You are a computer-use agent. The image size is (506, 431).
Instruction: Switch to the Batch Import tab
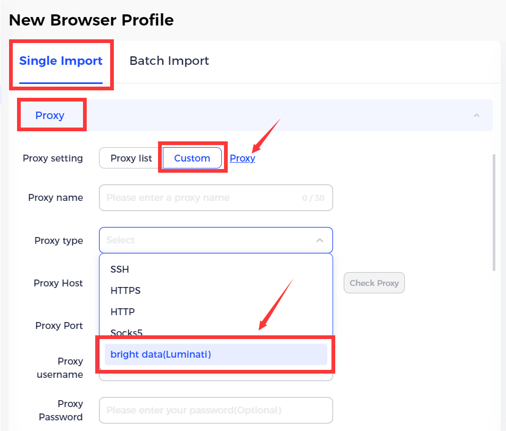point(169,61)
